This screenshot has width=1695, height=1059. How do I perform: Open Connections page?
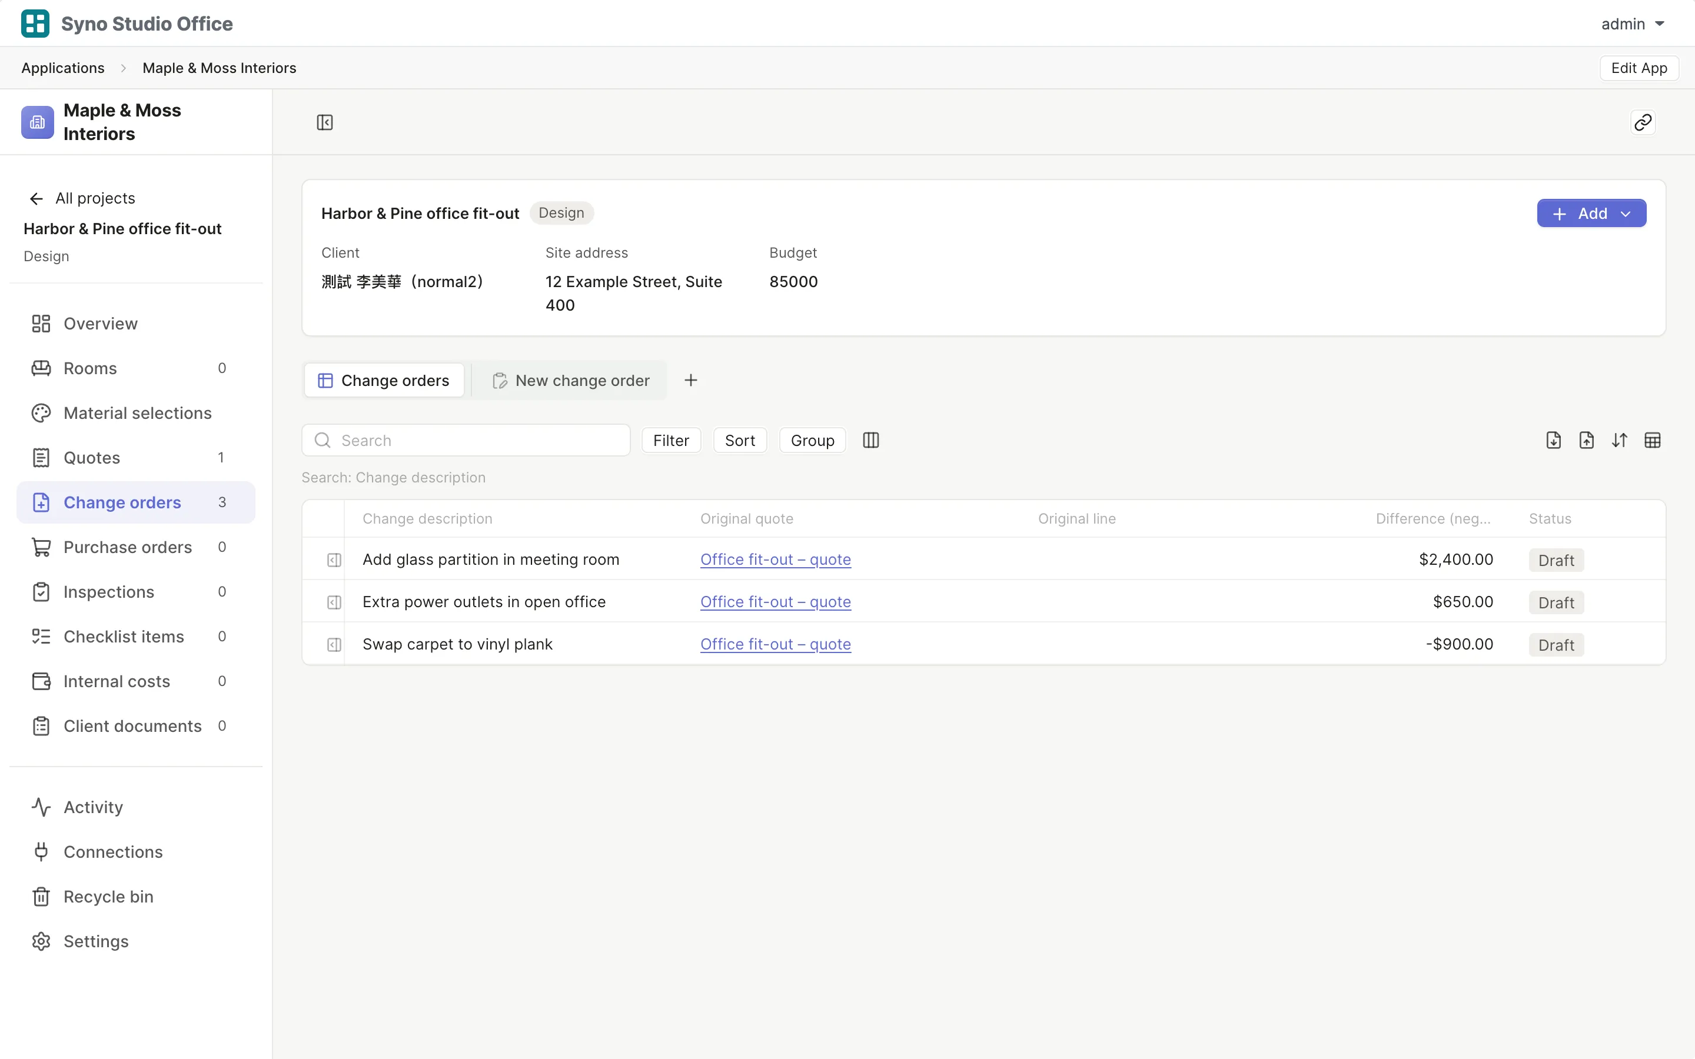pyautogui.click(x=136, y=852)
